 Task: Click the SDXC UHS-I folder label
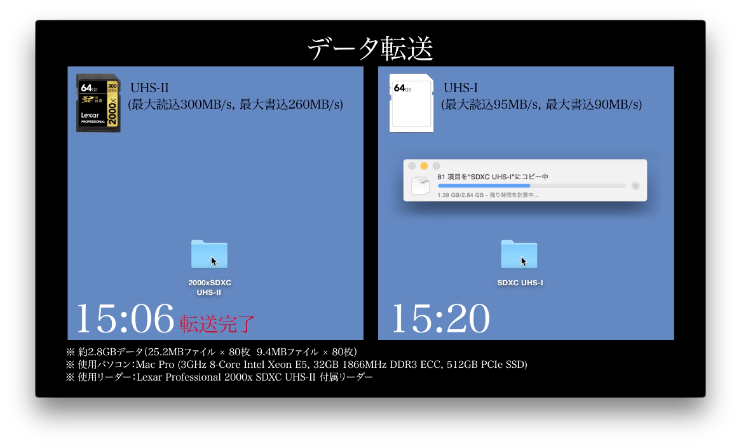(x=520, y=283)
